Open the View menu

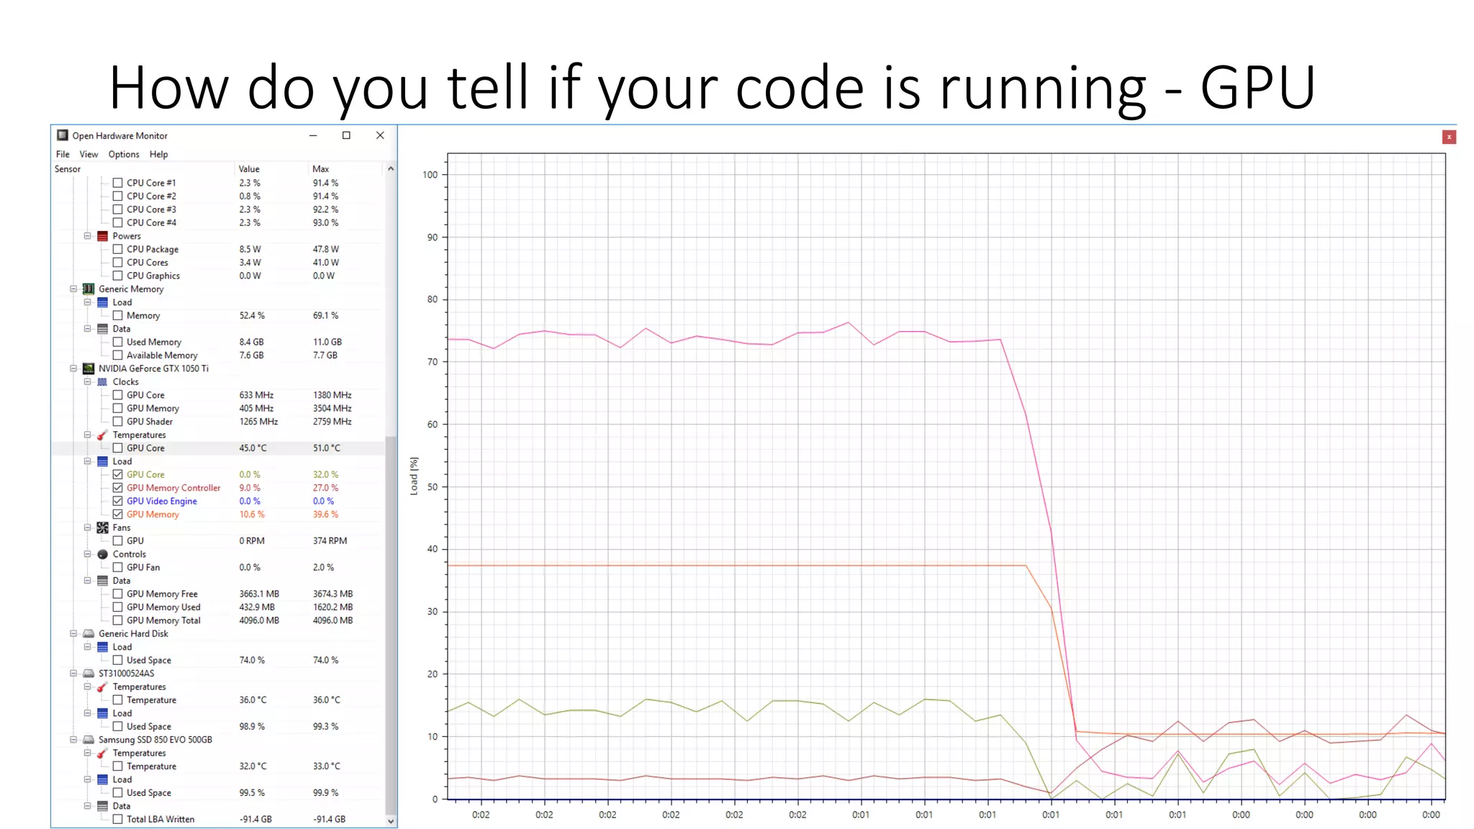coord(89,154)
